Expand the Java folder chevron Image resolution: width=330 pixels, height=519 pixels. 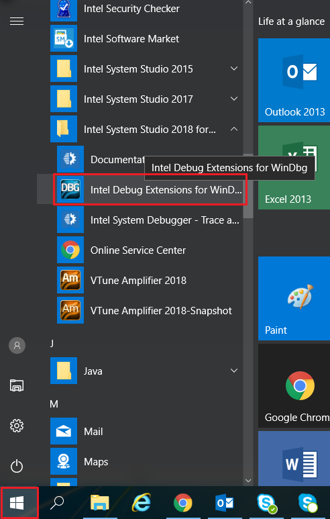pyautogui.click(x=234, y=371)
